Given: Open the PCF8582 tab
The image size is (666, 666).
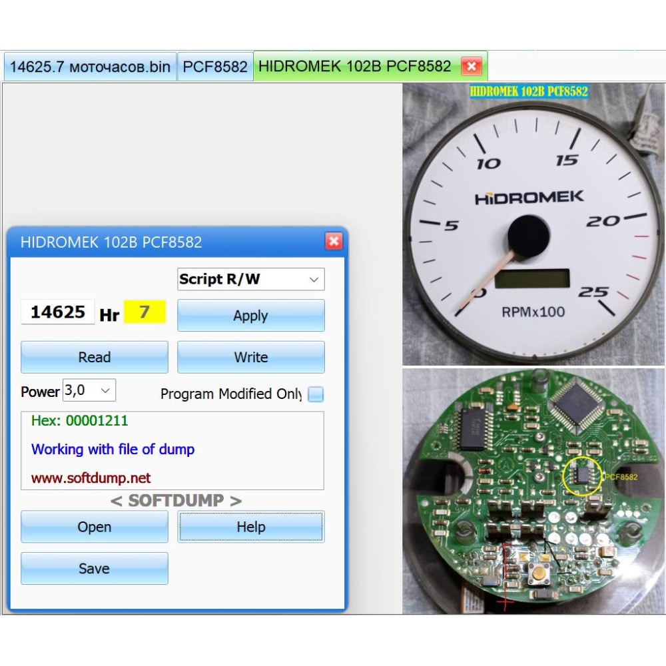Looking at the screenshot, I should click(215, 67).
